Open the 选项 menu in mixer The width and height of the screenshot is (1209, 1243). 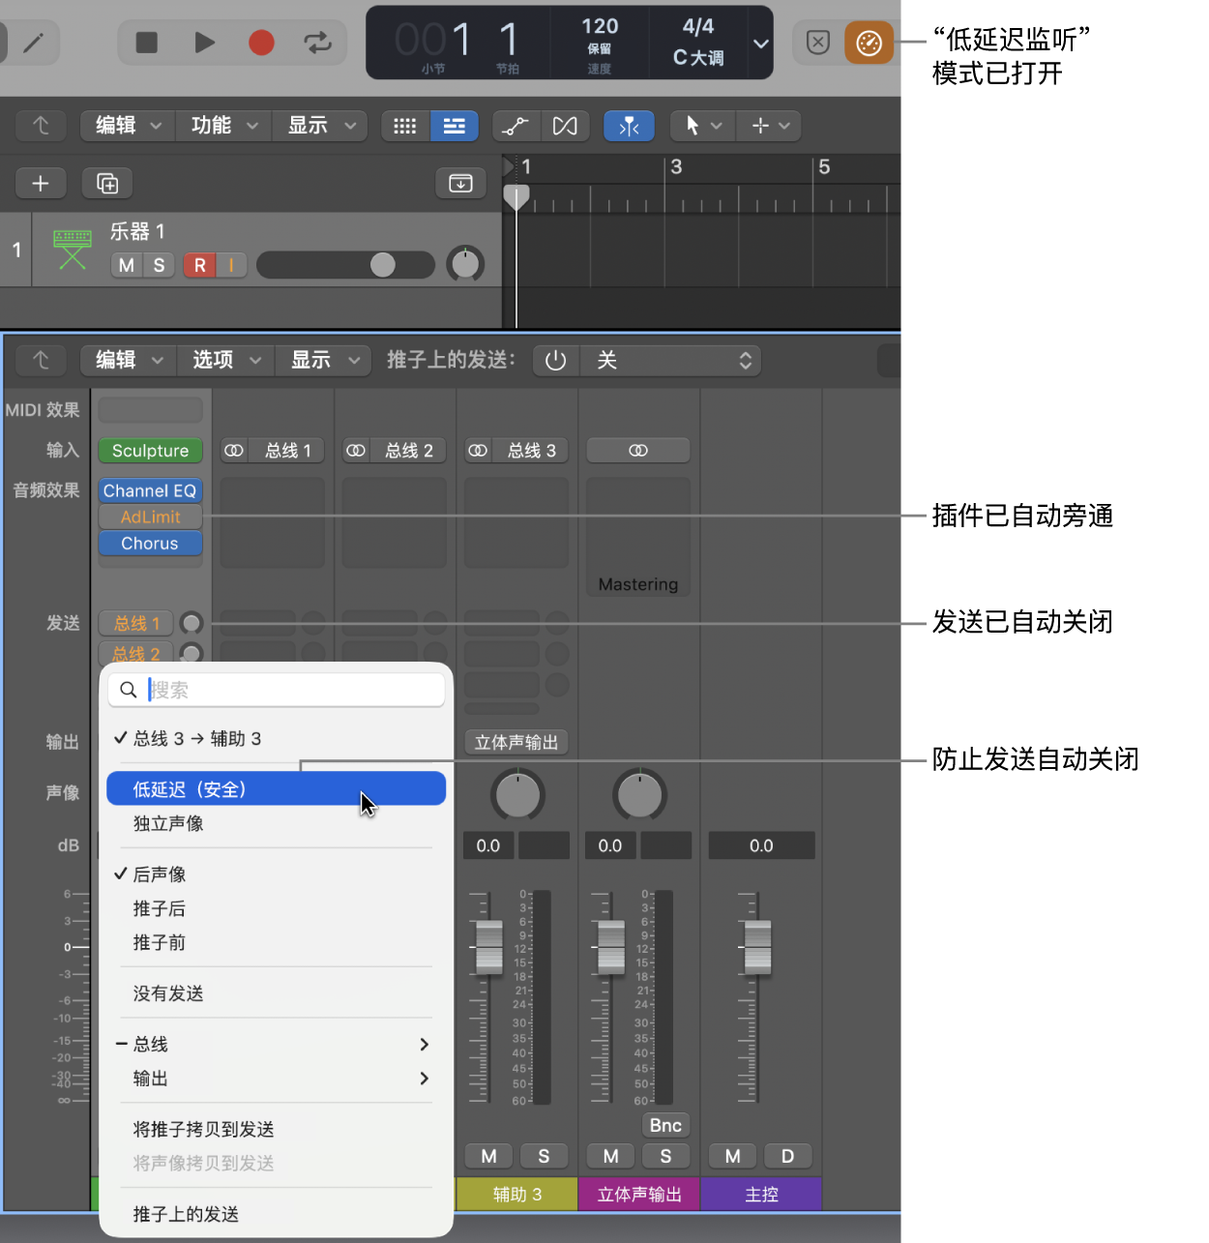(x=226, y=361)
